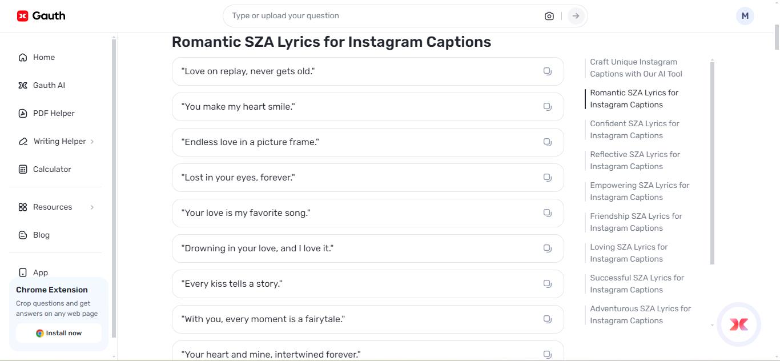Screen dimensions: 780x361
Task: Copy the "Love on replay, never gets old." lyric
Action: point(547,71)
